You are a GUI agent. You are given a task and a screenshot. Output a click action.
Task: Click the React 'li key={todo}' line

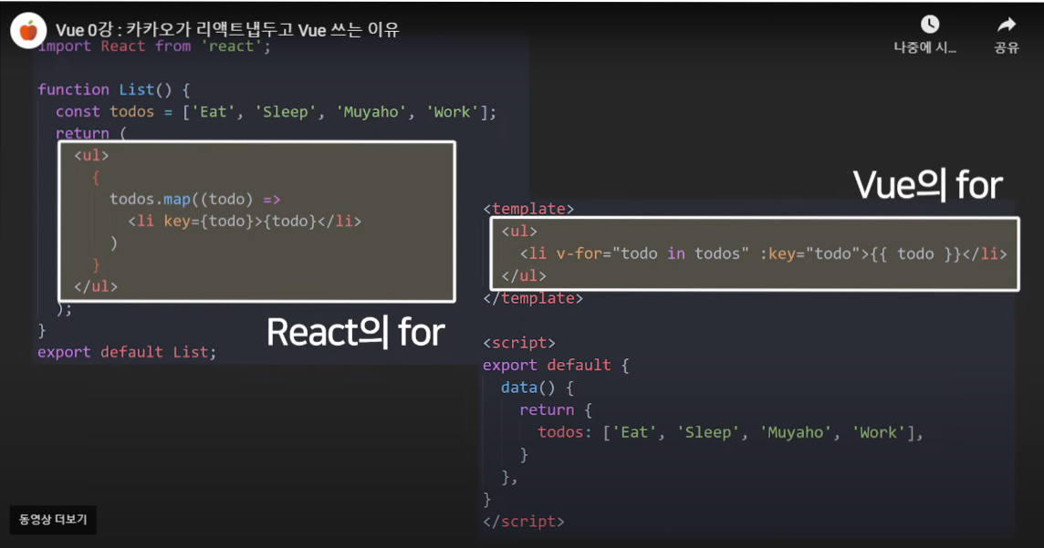click(245, 221)
